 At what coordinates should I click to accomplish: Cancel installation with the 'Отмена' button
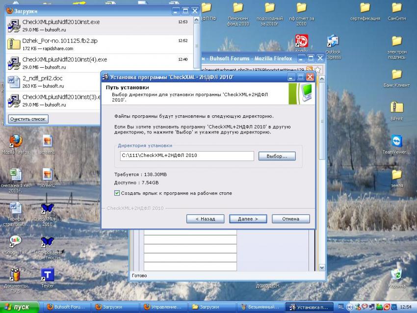click(290, 219)
